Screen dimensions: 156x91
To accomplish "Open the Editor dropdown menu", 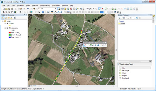I will [88, 9].
